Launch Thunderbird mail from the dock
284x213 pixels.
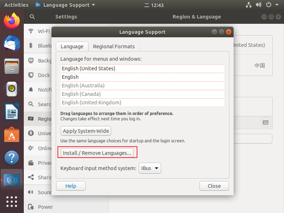(12, 44)
